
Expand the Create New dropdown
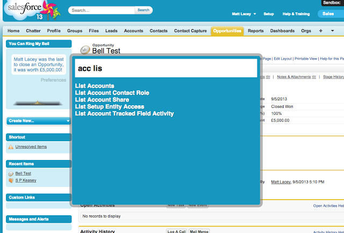(x=38, y=121)
